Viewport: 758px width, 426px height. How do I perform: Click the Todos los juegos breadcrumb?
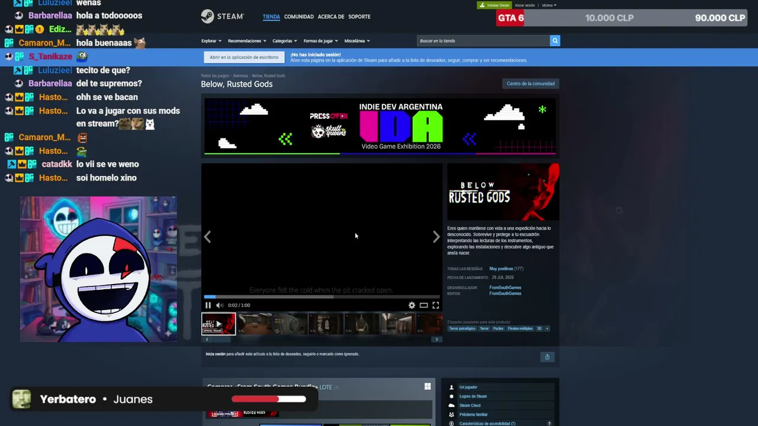point(215,76)
